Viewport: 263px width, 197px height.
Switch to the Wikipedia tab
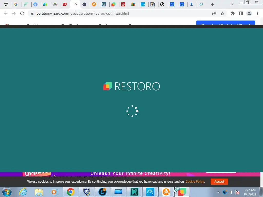6,5
